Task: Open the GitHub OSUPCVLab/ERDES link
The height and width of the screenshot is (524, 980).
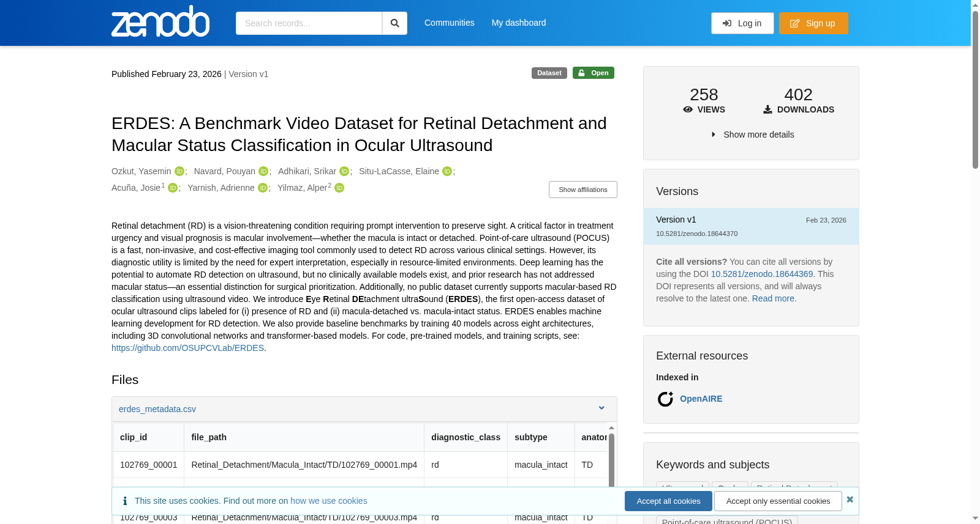Action: pyautogui.click(x=187, y=348)
